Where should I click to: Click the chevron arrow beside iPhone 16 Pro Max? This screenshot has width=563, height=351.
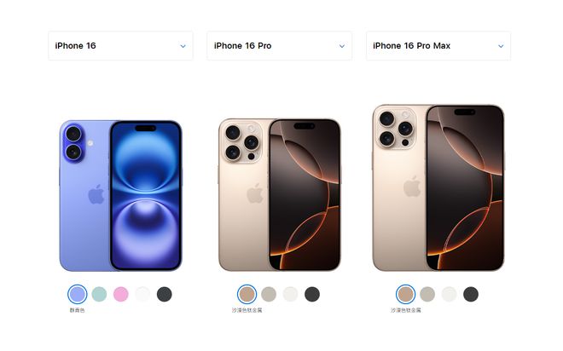501,46
